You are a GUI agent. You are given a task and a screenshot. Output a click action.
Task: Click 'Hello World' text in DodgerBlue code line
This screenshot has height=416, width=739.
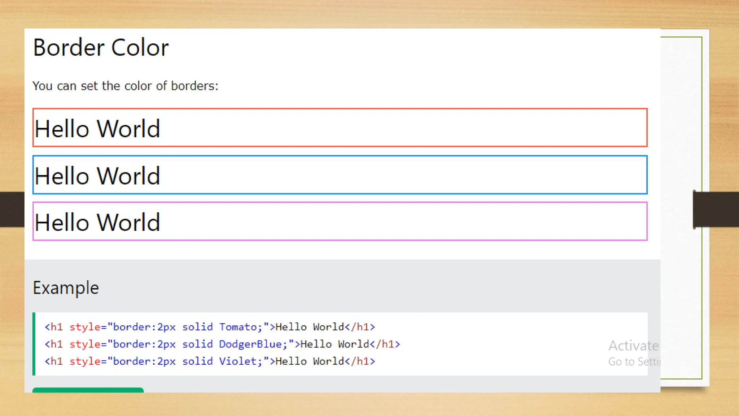tap(335, 344)
